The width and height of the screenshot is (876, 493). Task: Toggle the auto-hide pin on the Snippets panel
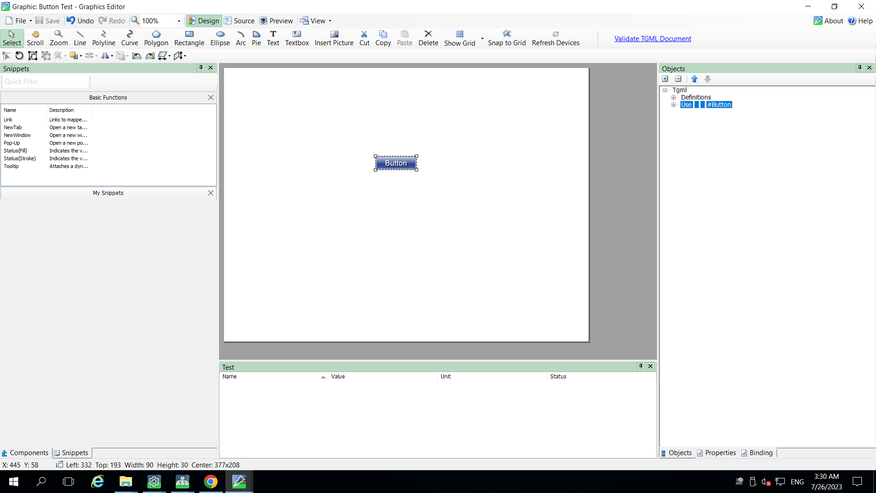pyautogui.click(x=201, y=68)
